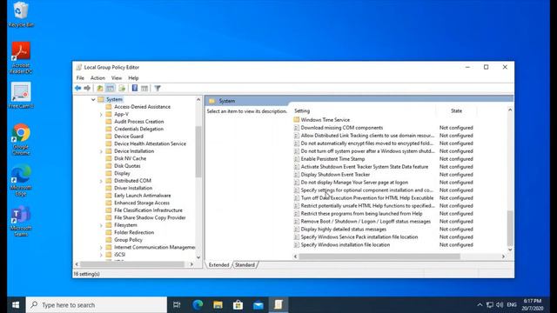Click the Forward arrow toolbar icon
This screenshot has width=557, height=313.
tap(87, 88)
